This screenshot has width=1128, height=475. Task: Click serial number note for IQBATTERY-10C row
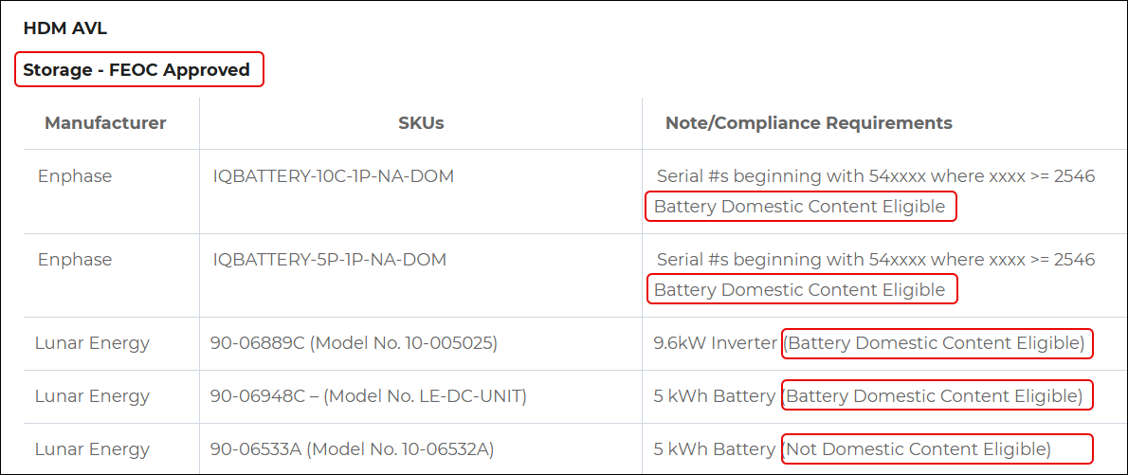[x=876, y=176]
